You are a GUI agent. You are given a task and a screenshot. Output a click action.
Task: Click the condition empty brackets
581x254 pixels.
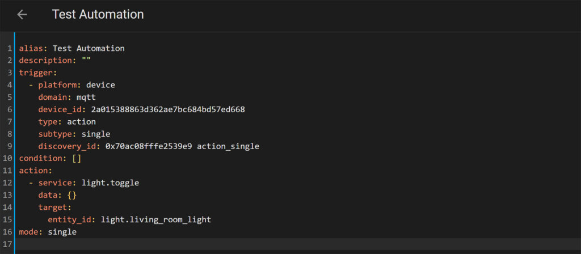pyautogui.click(x=77, y=159)
